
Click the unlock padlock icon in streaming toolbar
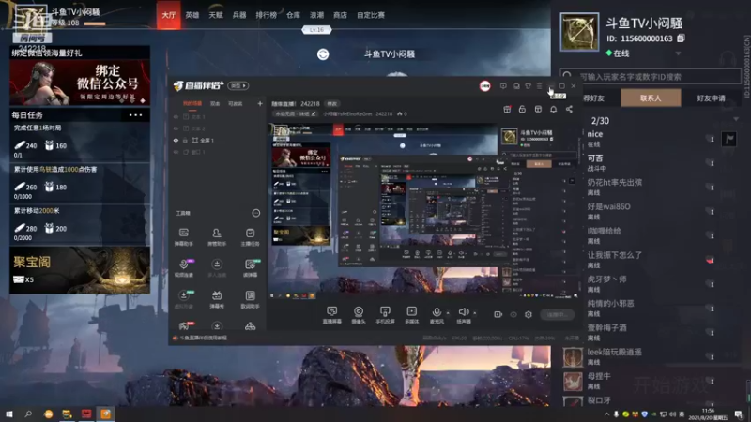[x=522, y=109]
